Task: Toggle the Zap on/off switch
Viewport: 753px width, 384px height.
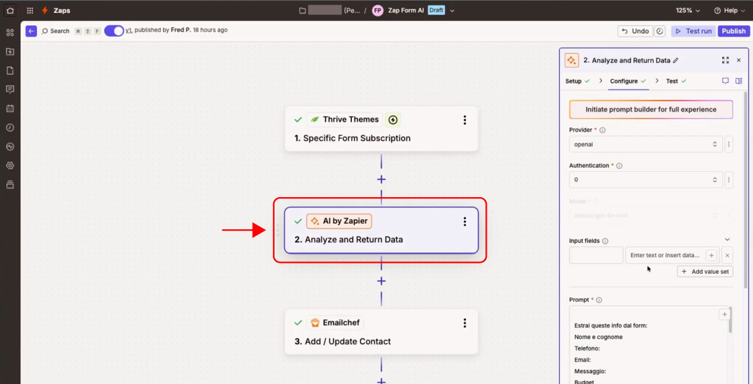Action: (114, 31)
